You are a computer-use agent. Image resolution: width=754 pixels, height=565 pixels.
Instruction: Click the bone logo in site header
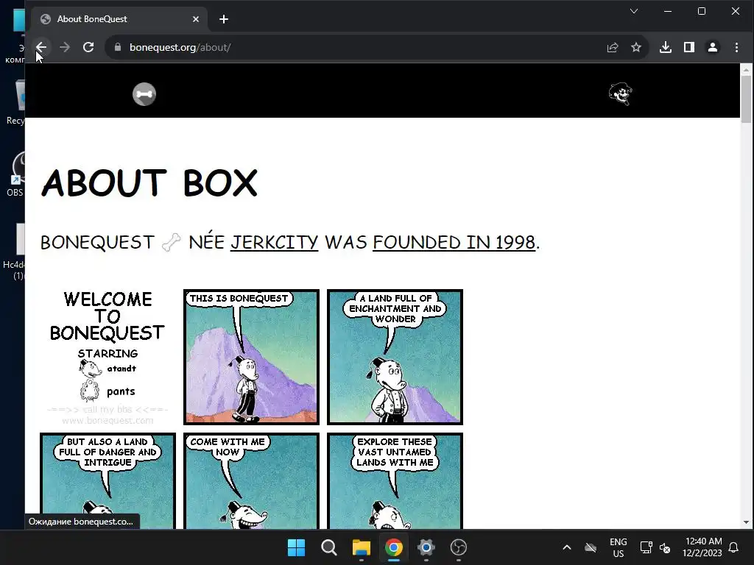point(144,94)
